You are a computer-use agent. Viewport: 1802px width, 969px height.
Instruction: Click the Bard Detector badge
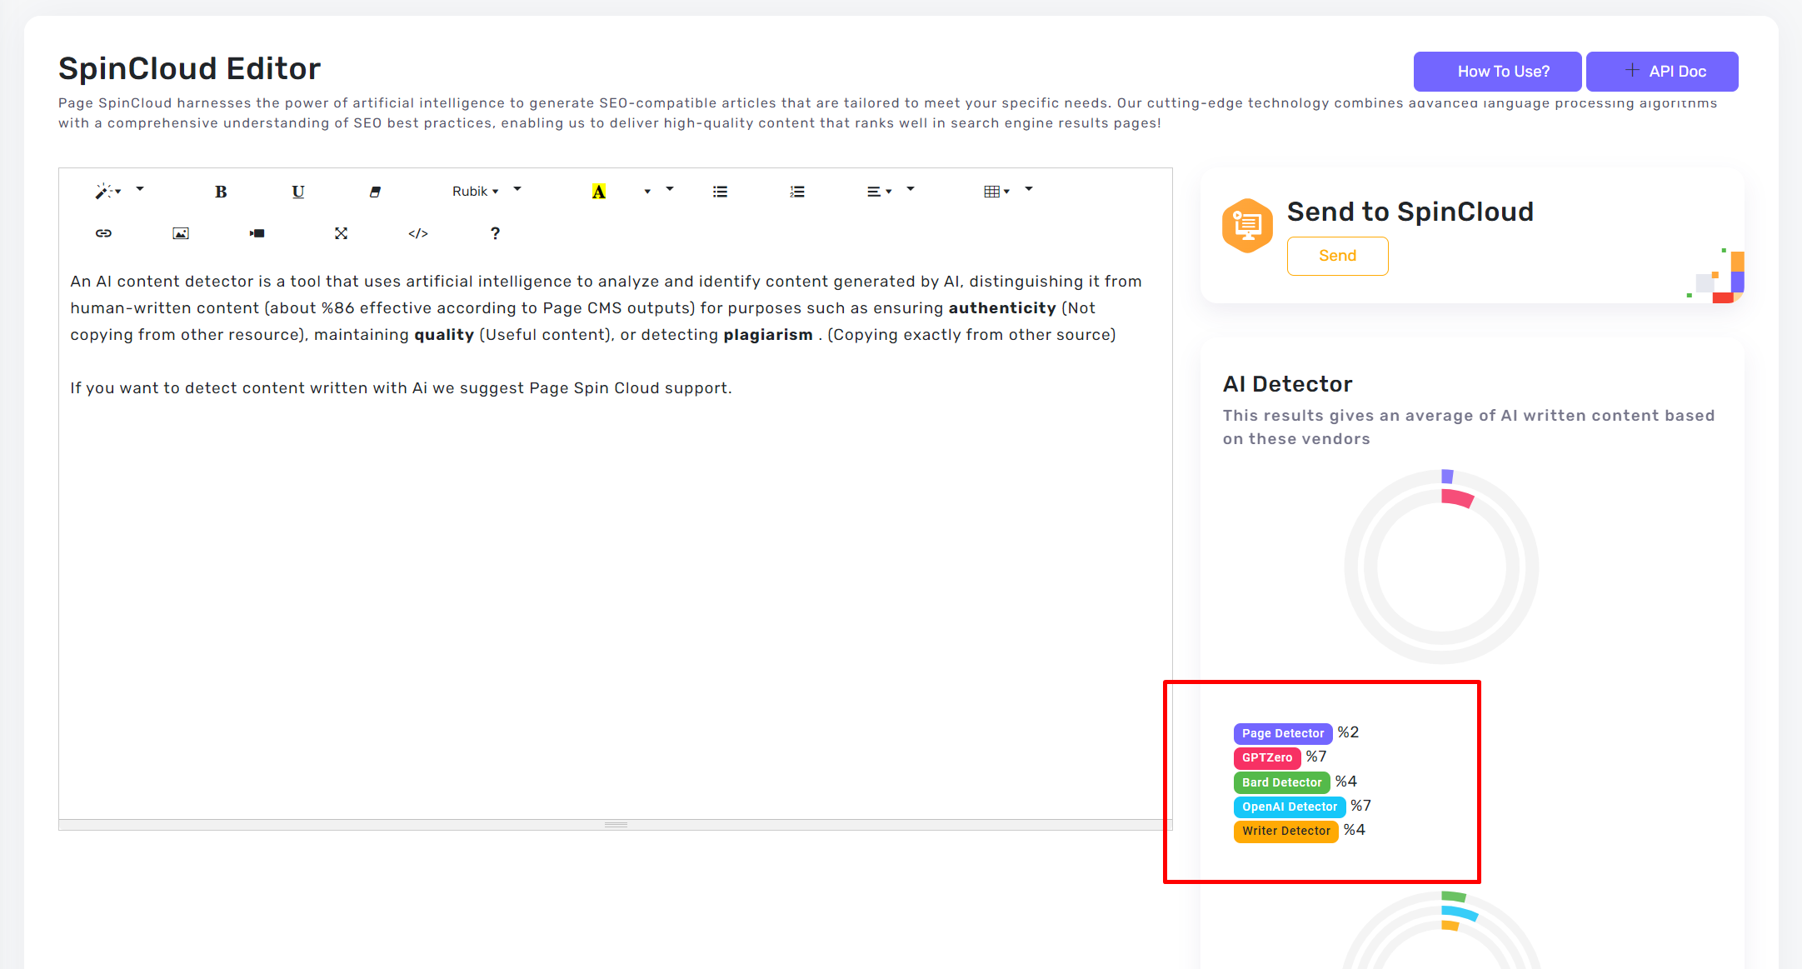click(1282, 782)
